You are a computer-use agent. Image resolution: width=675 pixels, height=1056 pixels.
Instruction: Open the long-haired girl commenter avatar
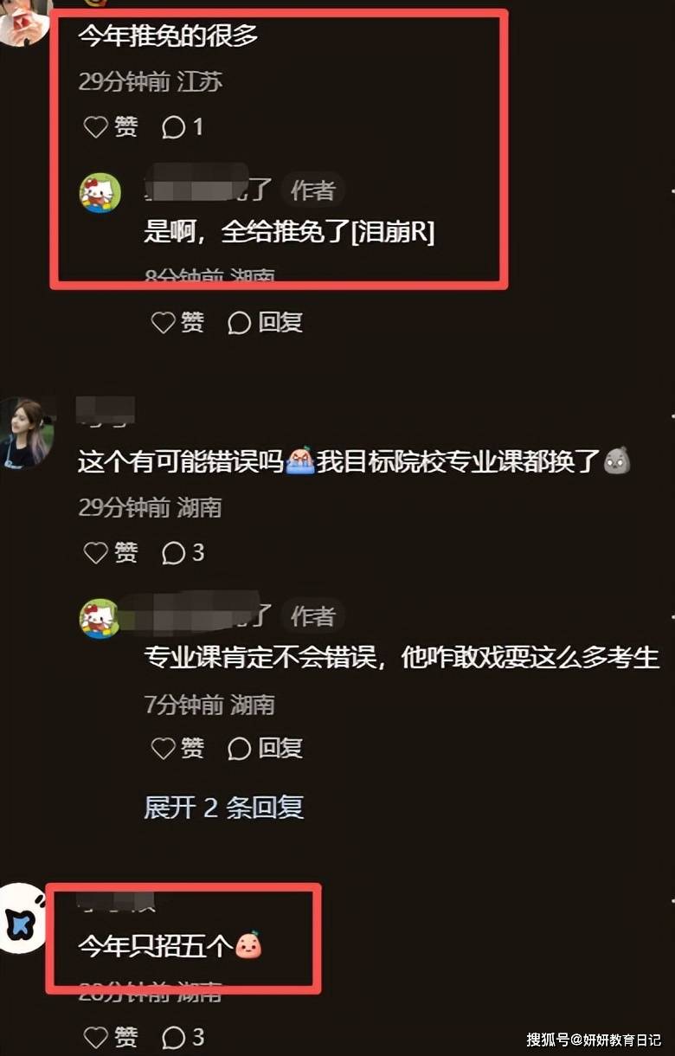click(x=27, y=433)
